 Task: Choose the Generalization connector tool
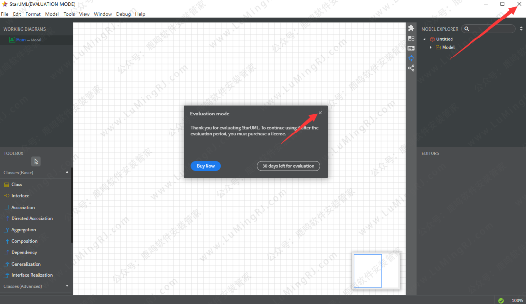pyautogui.click(x=26, y=264)
